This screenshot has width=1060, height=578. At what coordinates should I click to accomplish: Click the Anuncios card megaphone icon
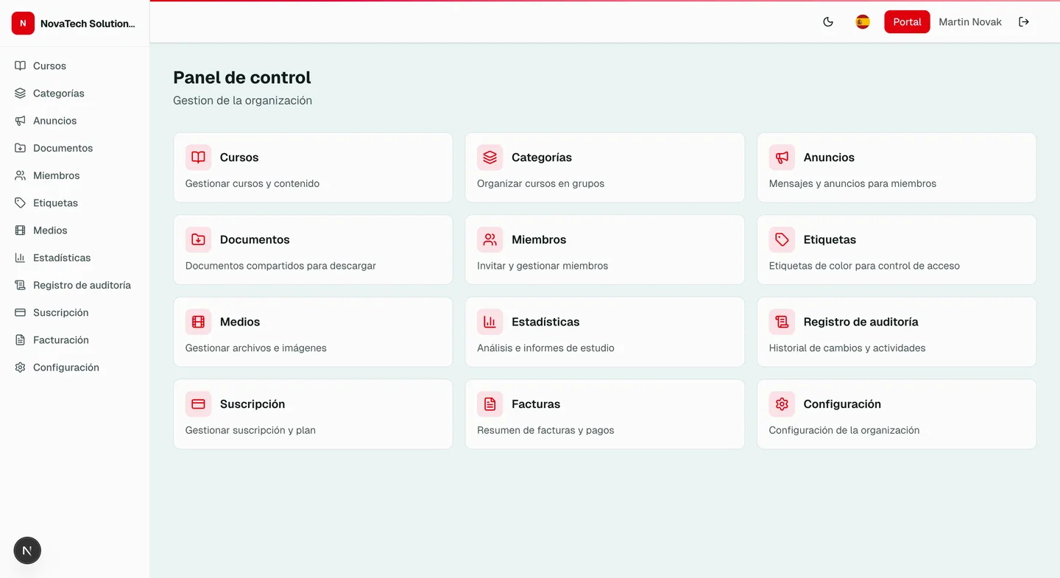(x=782, y=158)
